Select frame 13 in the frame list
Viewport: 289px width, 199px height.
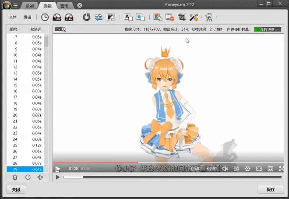[25, 73]
